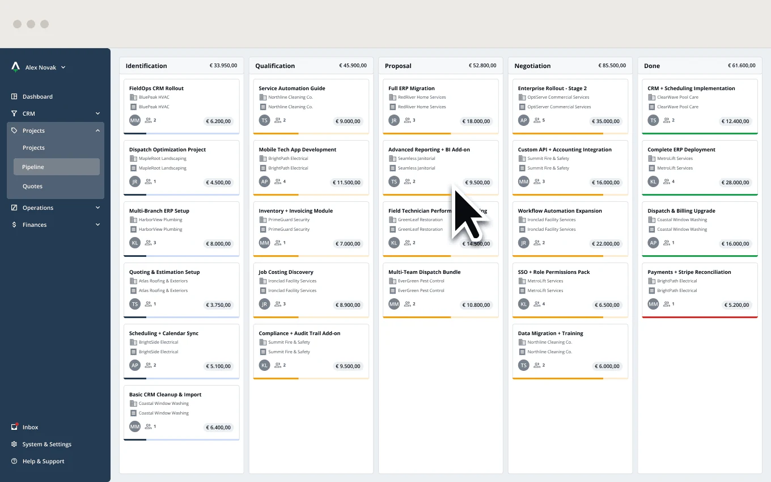771x482 pixels.
Task: Click the € 28.000,00 amount badge
Action: coord(736,183)
